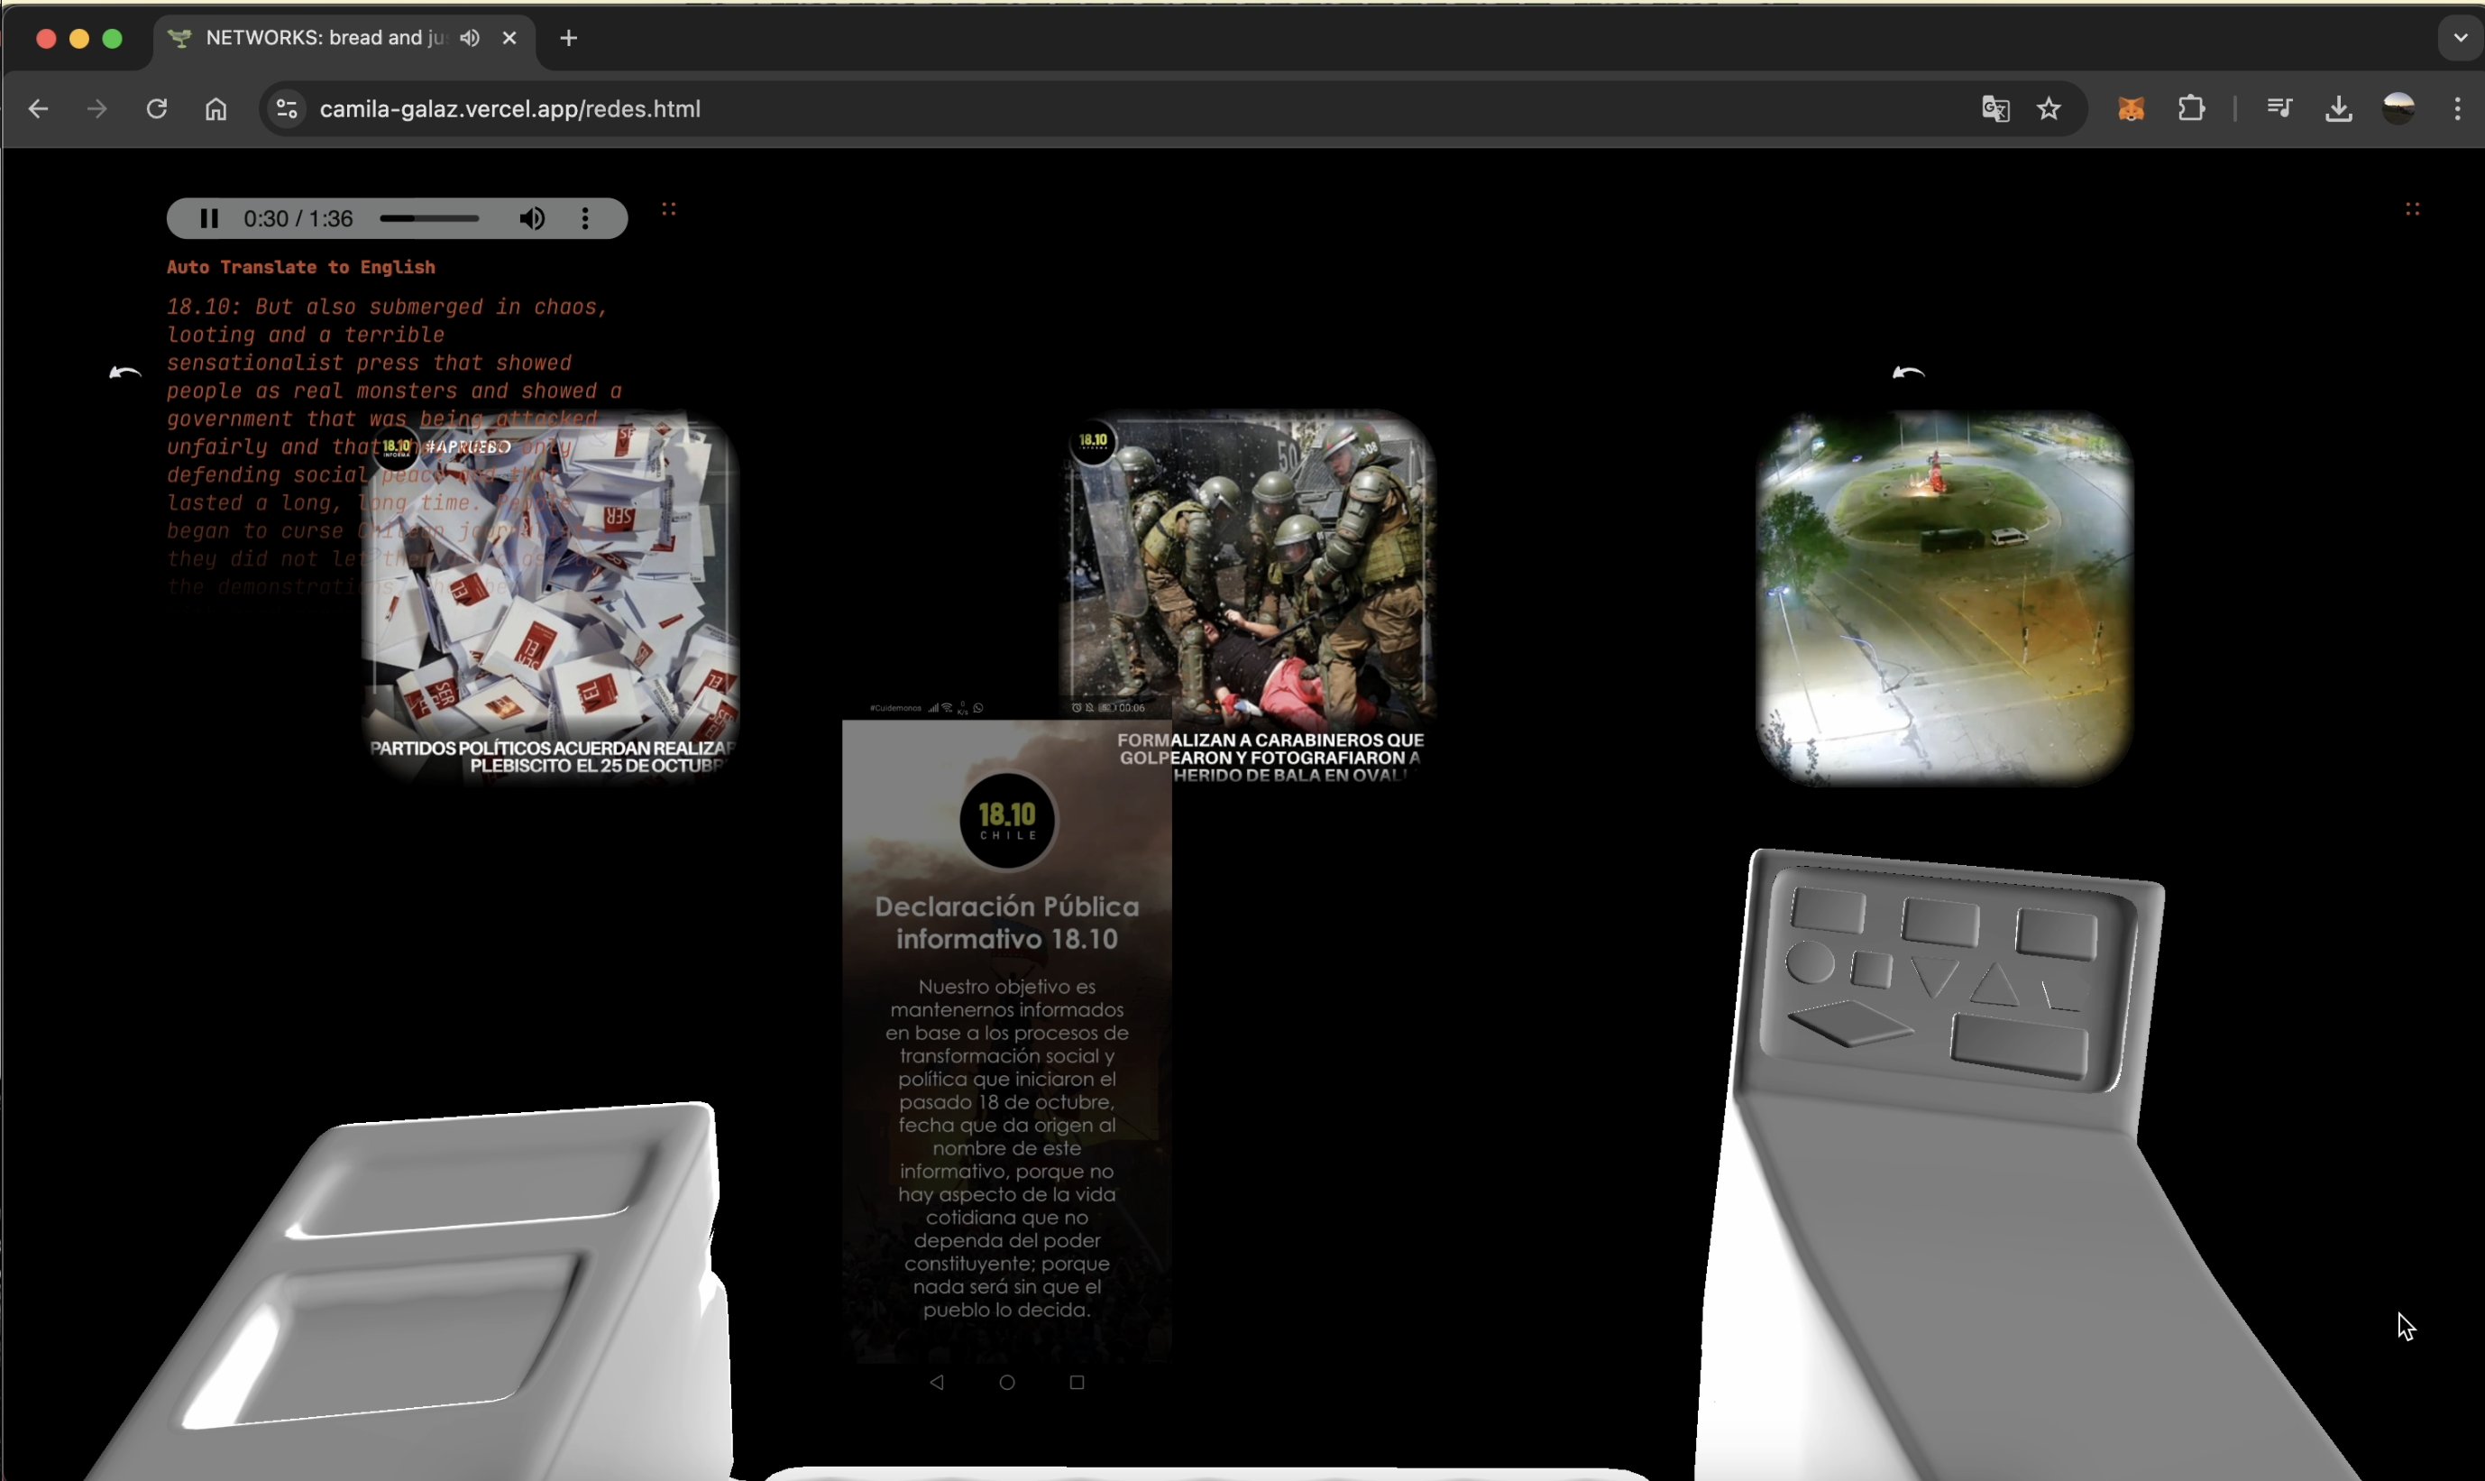Click the time readout 0:30 / 1:36
2485x1481 pixels.
click(x=298, y=218)
